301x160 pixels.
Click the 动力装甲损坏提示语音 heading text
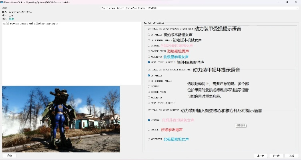point(216,70)
